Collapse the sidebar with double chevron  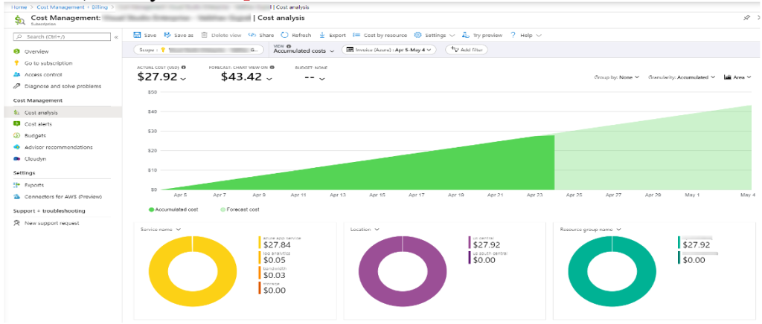(x=116, y=37)
